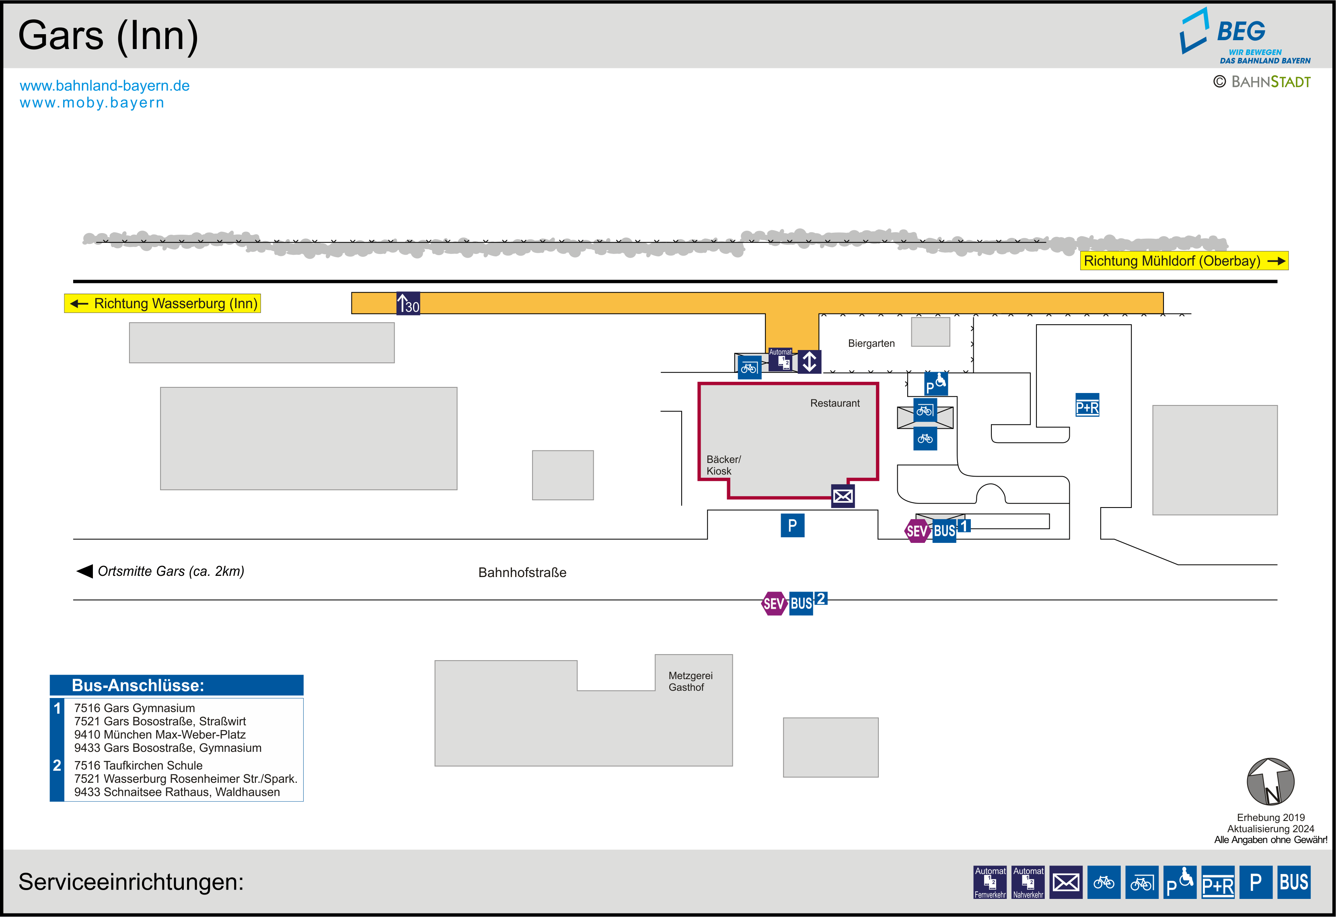Click the Richtung Wasserburg (Inn) direction label
1336x917 pixels.
pyautogui.click(x=163, y=303)
